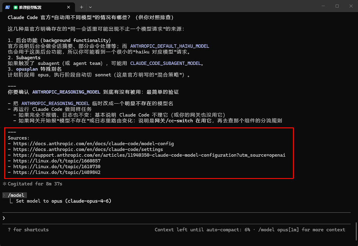Viewport: 358px width, 246px height.
Task: Click the '2. Subagents' heading
Action: [24, 58]
